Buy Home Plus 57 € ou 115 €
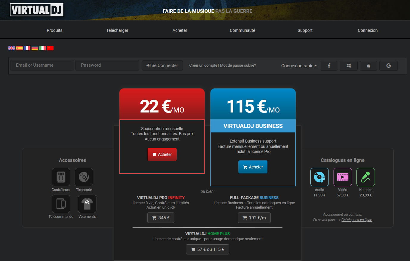The image size is (410, 261). tap(207, 249)
